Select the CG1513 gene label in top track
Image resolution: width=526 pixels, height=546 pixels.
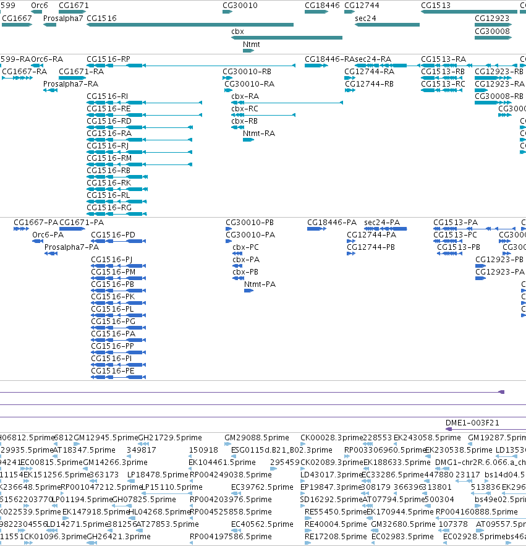[x=436, y=6]
